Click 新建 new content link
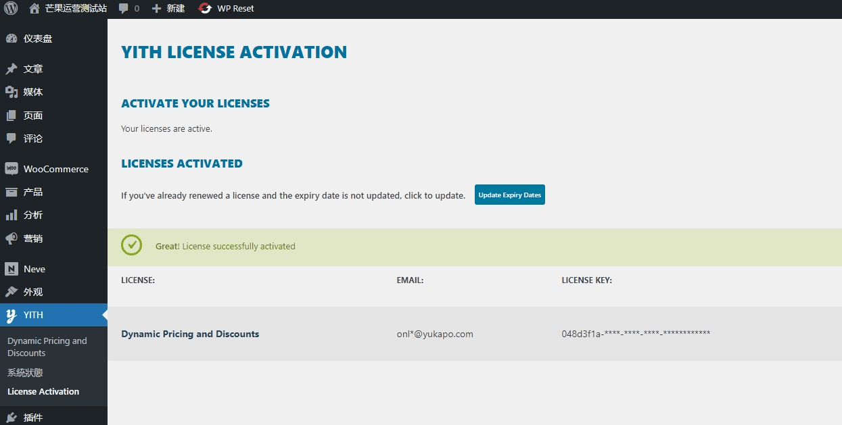Viewport: 842px width, 425px height. click(175, 9)
